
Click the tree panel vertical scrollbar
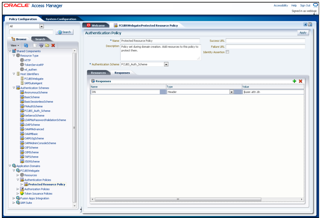click(x=74, y=127)
